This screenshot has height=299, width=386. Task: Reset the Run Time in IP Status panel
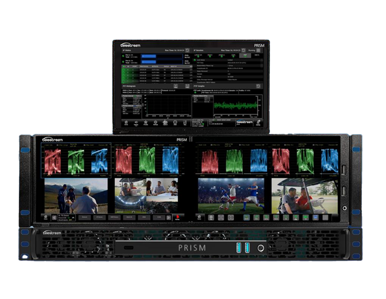click(187, 50)
